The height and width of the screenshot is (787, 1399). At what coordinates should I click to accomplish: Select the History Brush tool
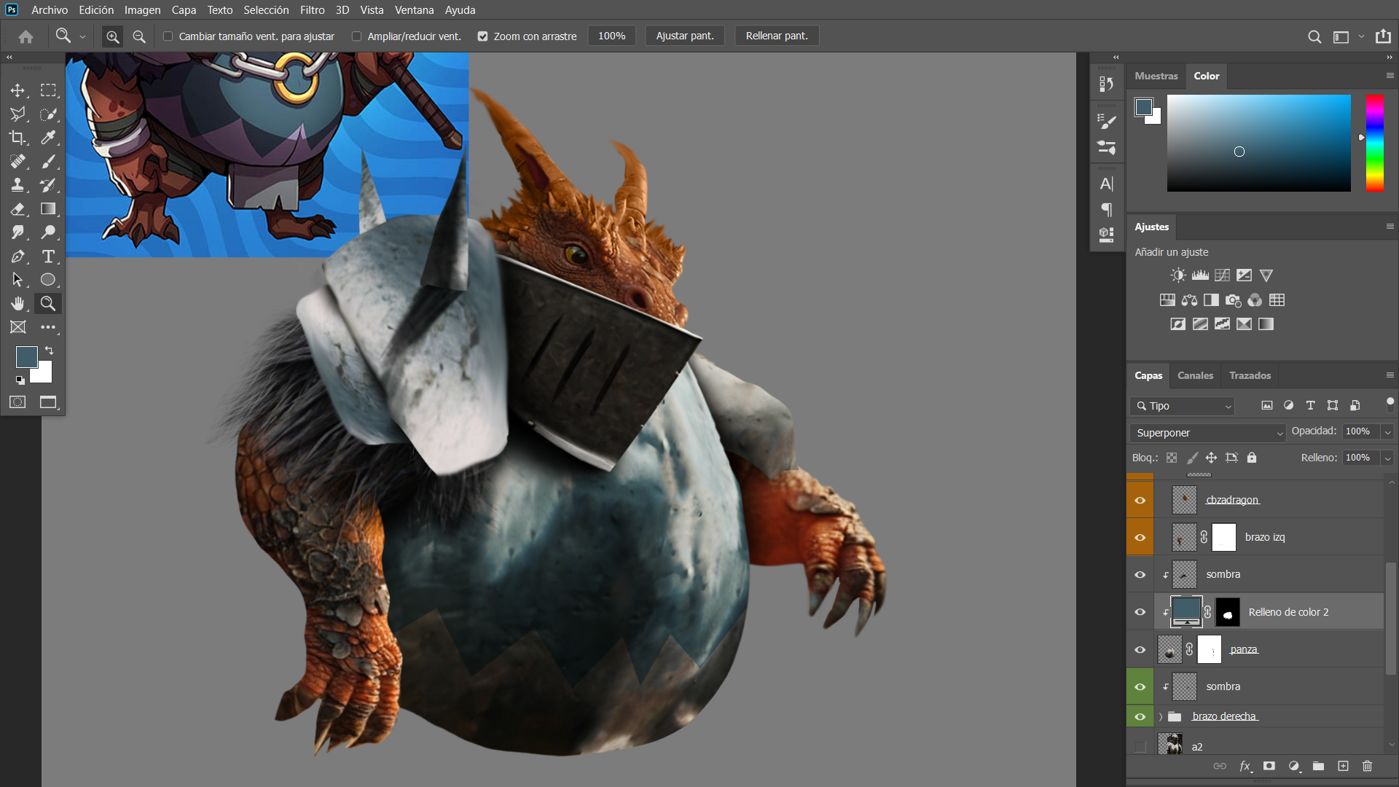(x=48, y=185)
